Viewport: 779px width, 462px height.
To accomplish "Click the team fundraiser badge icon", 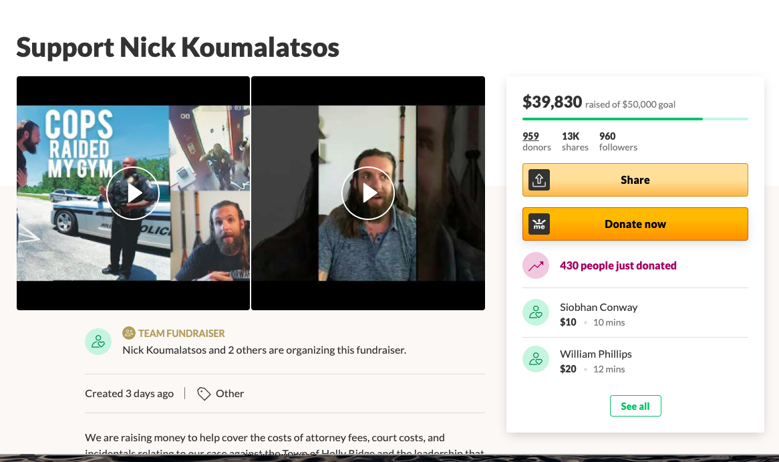I will coord(129,333).
